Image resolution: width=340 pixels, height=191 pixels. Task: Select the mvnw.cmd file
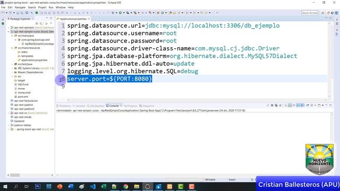(x=22, y=93)
